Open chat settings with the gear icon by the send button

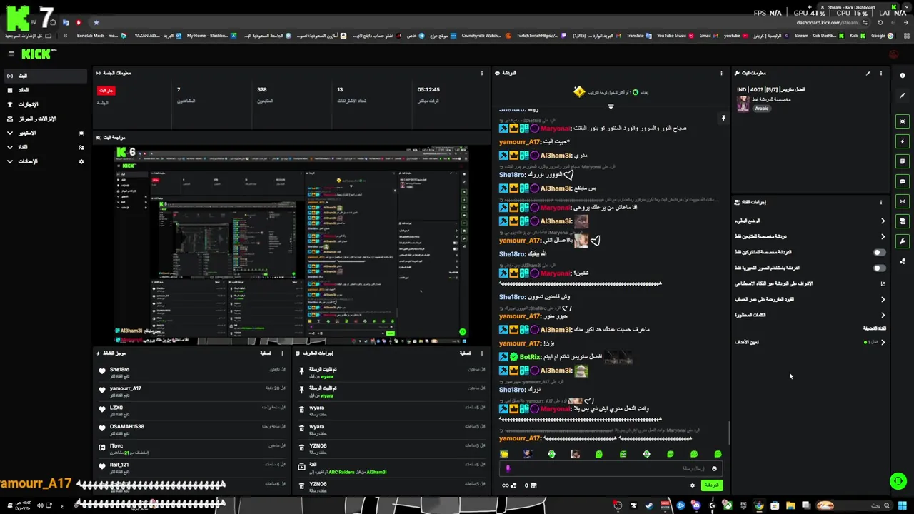(x=692, y=485)
